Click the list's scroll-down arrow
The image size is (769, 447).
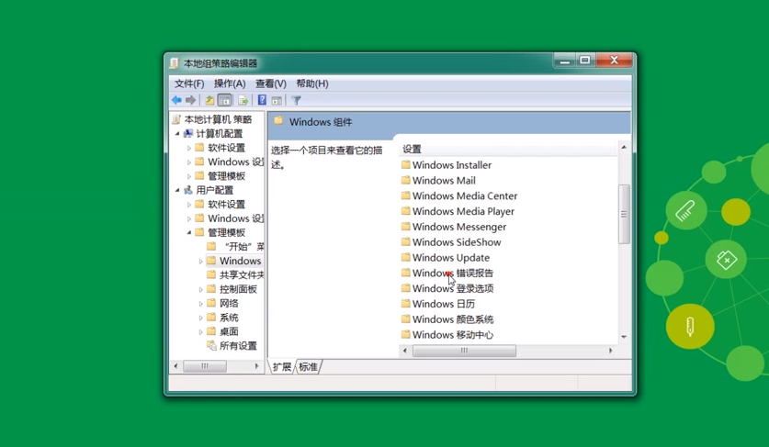[624, 337]
